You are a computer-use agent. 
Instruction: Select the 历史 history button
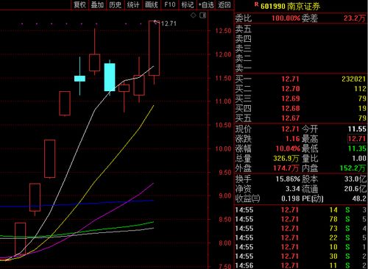(x=116, y=4)
